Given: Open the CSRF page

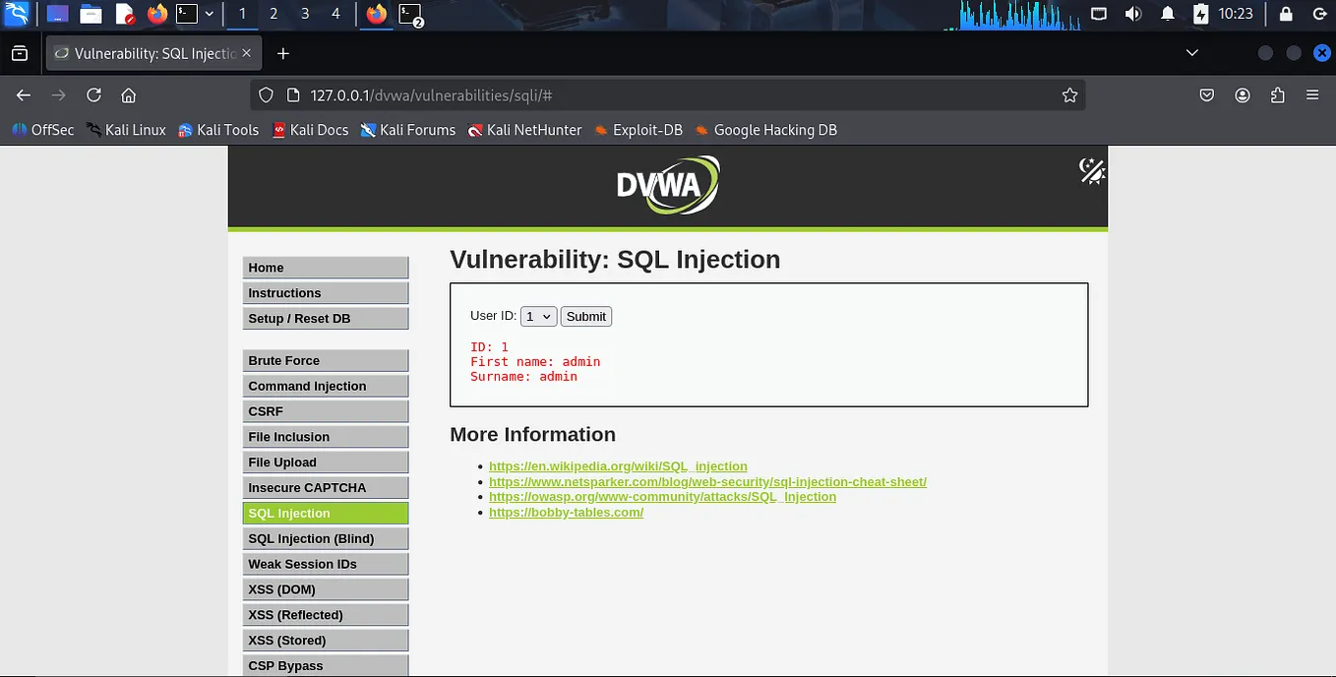Looking at the screenshot, I should (x=326, y=411).
